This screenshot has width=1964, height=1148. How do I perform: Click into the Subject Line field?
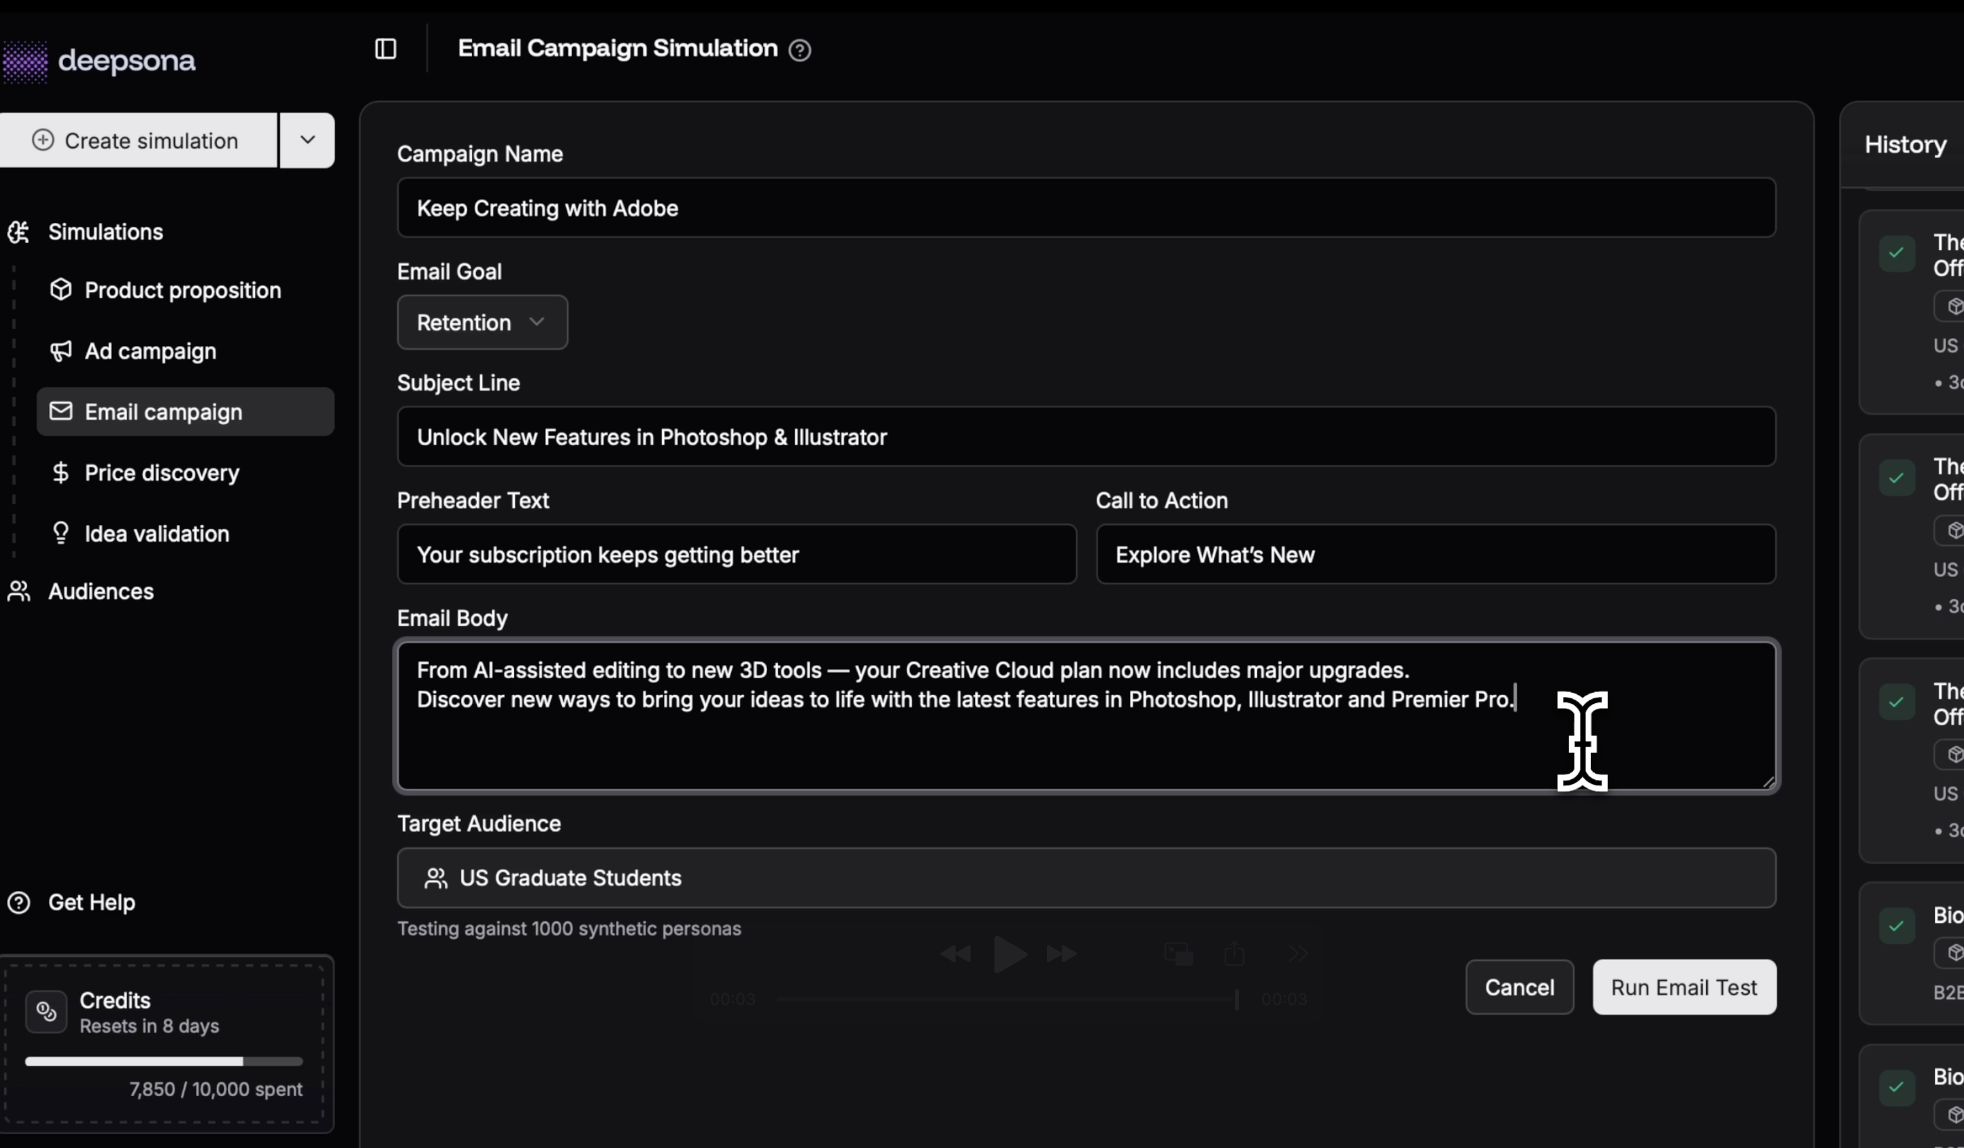[x=1086, y=437]
